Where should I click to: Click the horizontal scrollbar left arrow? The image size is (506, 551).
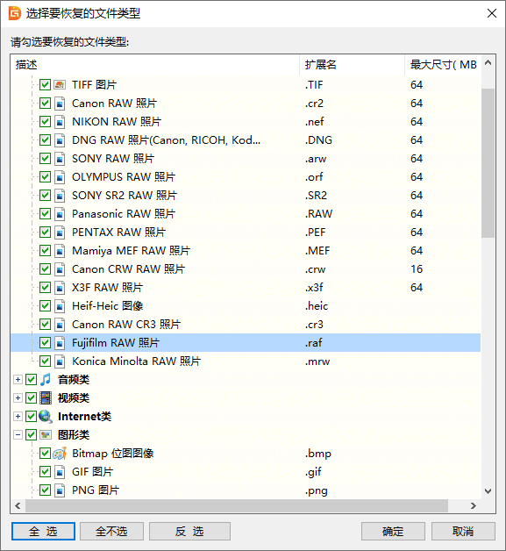[x=18, y=505]
